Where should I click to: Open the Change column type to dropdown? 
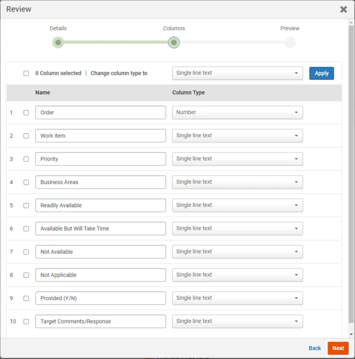[x=237, y=73]
